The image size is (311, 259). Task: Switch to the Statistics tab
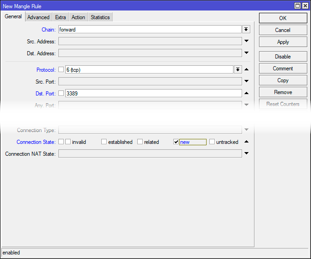tap(100, 17)
